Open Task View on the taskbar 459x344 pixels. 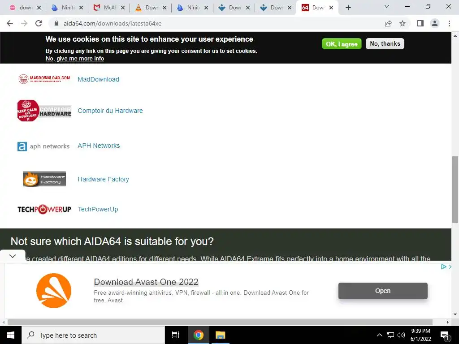pos(176,335)
